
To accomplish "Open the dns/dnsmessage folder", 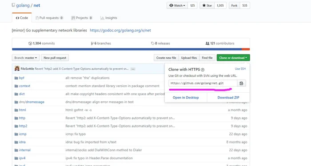I will coord(32,102).
